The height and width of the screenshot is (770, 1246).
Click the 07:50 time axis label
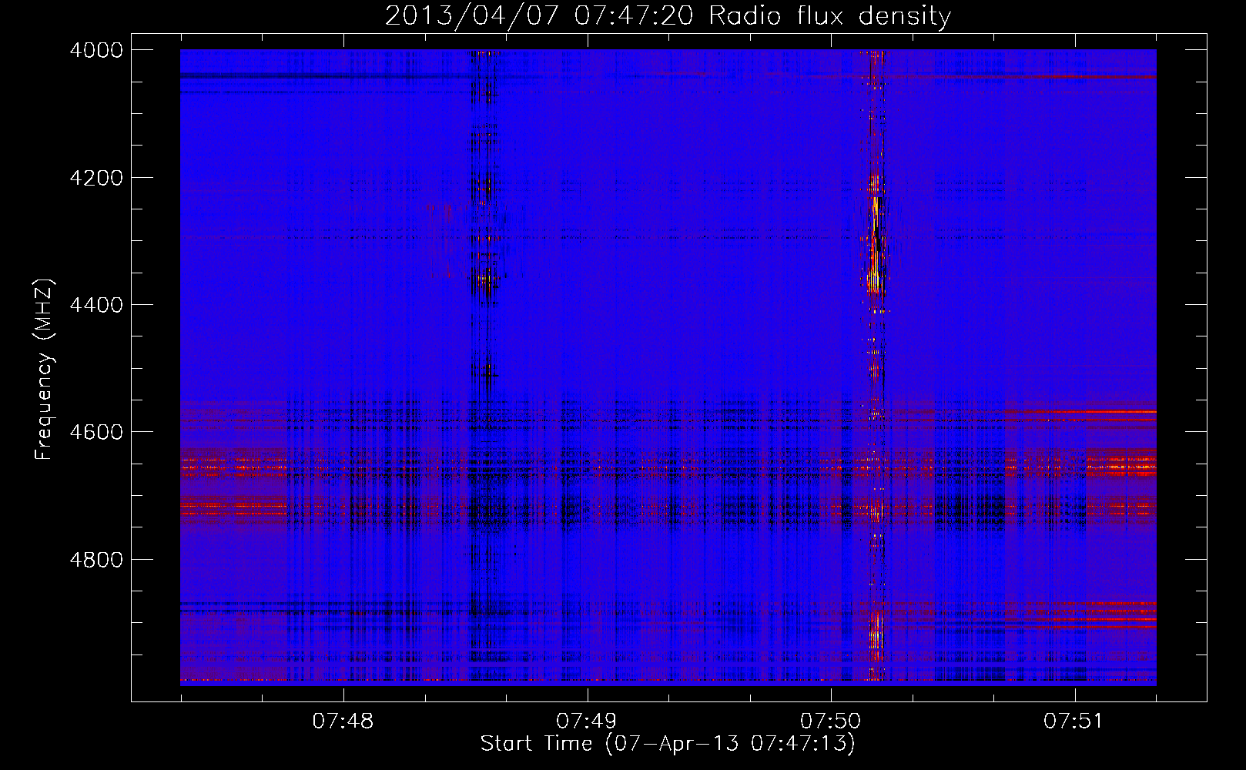[831, 721]
